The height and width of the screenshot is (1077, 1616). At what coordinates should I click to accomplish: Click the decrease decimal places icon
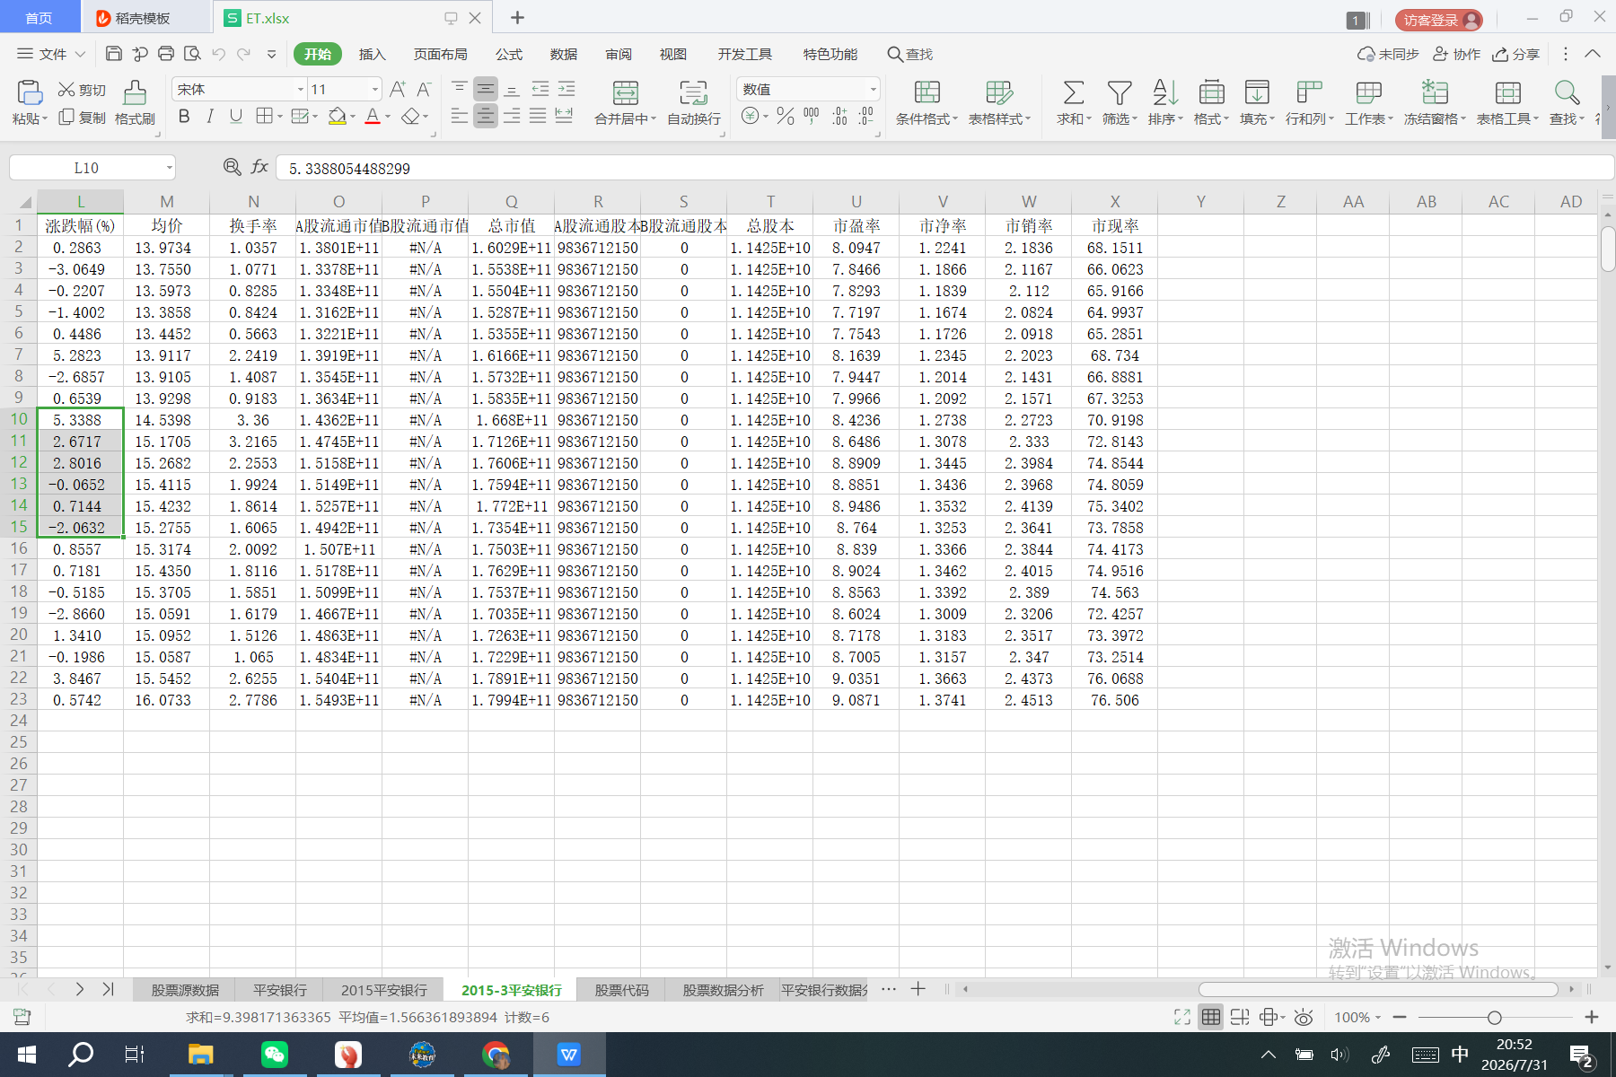[x=865, y=116]
